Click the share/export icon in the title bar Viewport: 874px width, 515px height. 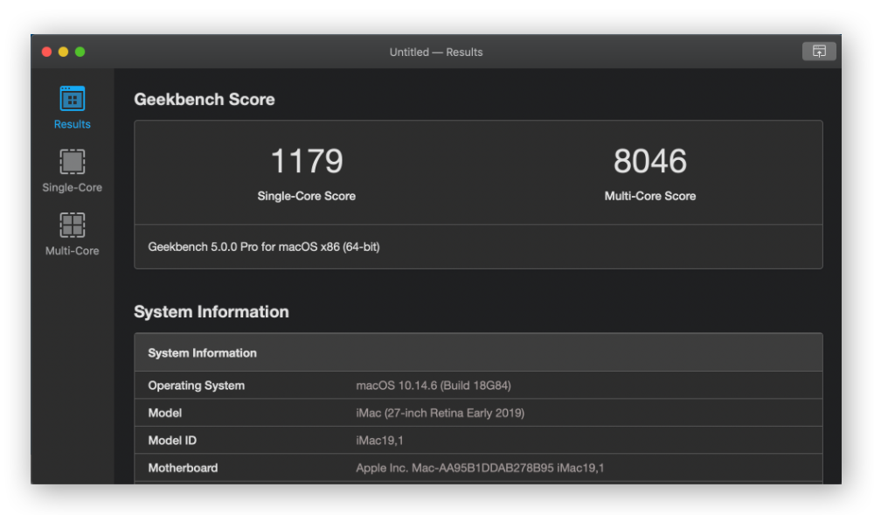pyautogui.click(x=819, y=52)
